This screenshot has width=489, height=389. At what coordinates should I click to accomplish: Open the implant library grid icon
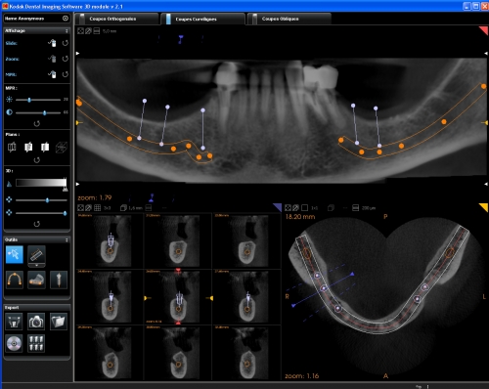point(36,343)
